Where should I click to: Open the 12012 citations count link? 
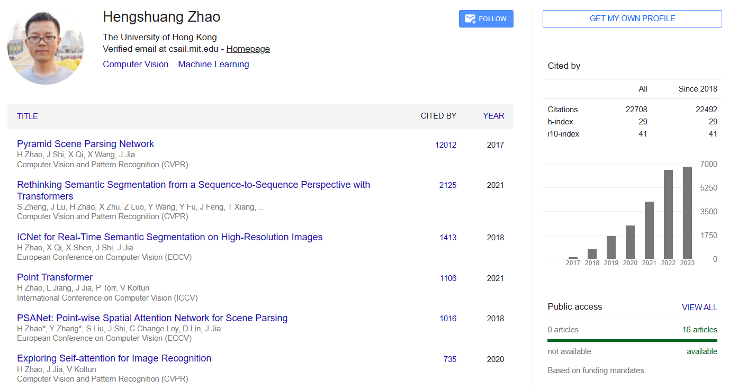tap(446, 145)
